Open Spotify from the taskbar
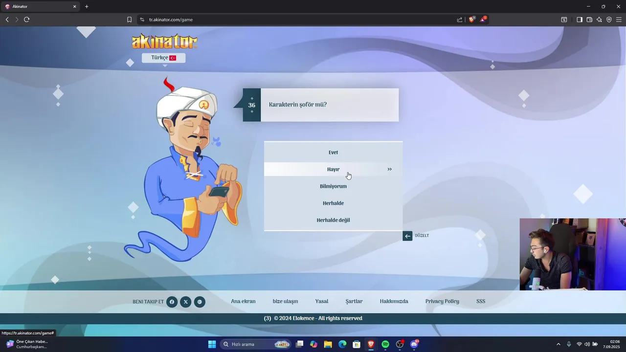 pos(385,344)
